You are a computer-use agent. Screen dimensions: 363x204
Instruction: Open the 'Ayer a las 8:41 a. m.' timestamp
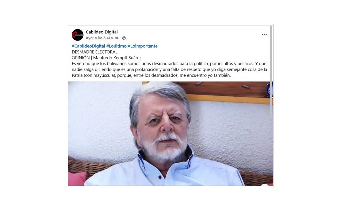coord(102,38)
